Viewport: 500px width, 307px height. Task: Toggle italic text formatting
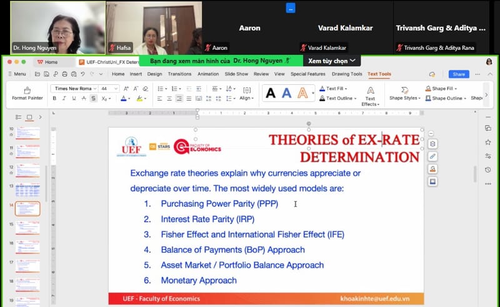click(64, 98)
